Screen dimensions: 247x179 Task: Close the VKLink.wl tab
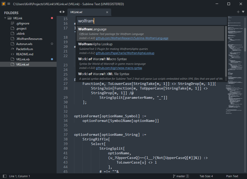107,12
